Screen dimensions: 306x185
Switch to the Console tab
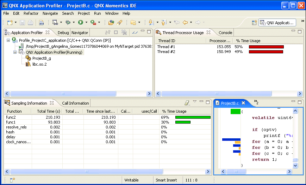[x=225, y=33]
